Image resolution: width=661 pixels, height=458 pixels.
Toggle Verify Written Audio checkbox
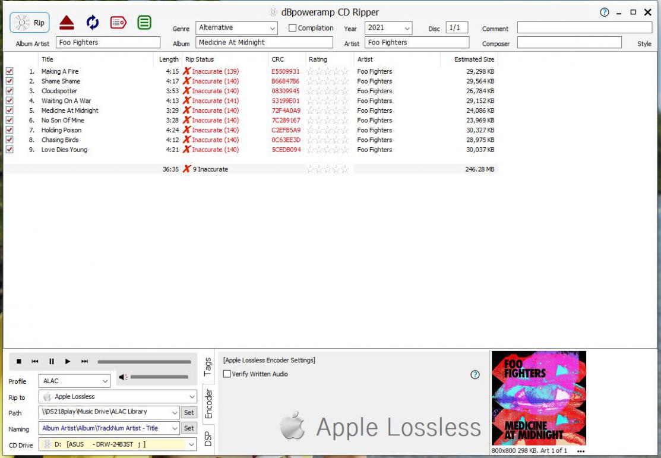pos(227,374)
